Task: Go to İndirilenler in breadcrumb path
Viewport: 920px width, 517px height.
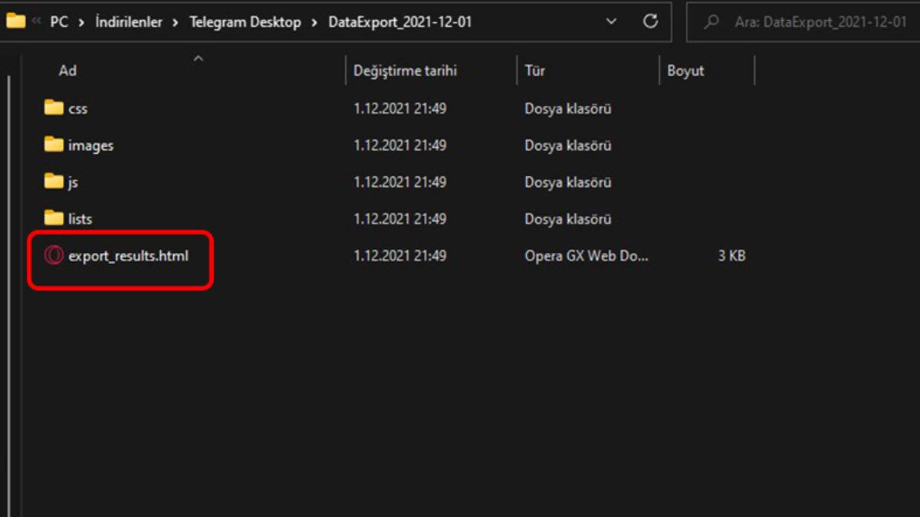Action: (129, 22)
